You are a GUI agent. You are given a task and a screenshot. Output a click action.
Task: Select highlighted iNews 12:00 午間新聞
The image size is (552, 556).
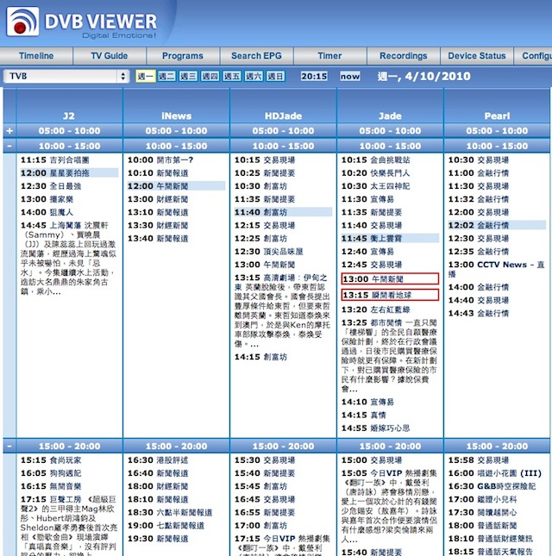176,186
